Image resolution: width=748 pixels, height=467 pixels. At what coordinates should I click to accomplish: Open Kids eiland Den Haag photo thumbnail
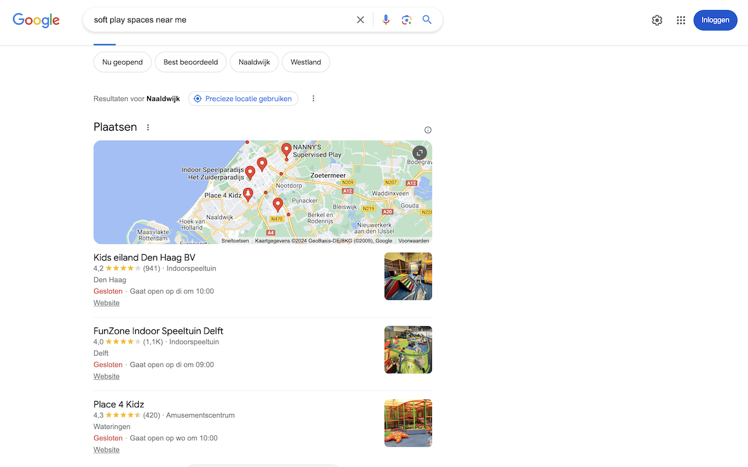408,276
